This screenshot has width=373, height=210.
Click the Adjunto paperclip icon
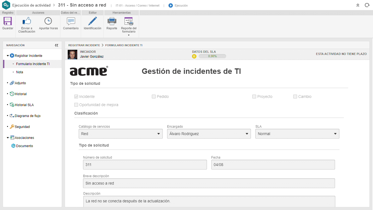pyautogui.click(x=12, y=83)
